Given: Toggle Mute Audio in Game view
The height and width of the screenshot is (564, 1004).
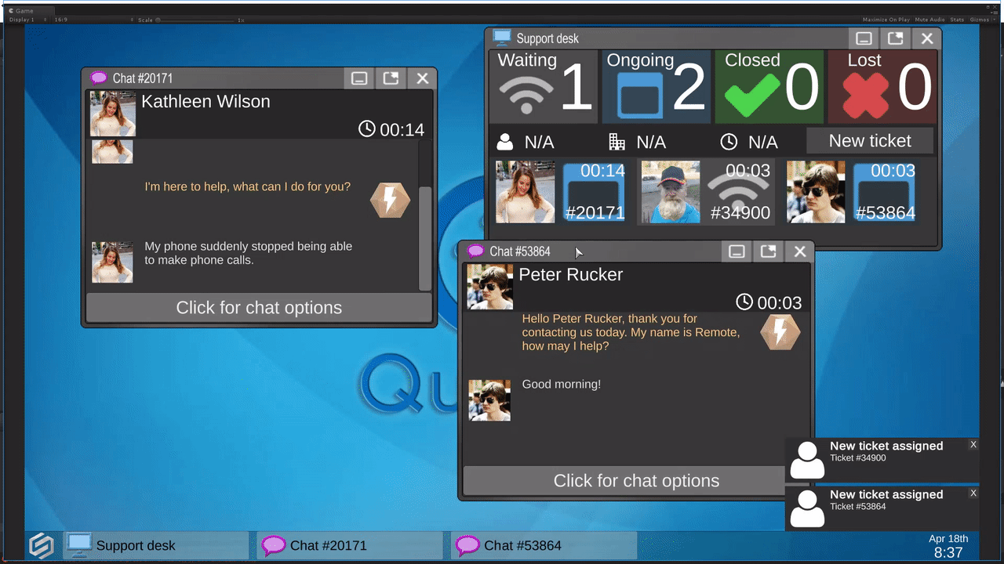Looking at the screenshot, I should coord(929,20).
